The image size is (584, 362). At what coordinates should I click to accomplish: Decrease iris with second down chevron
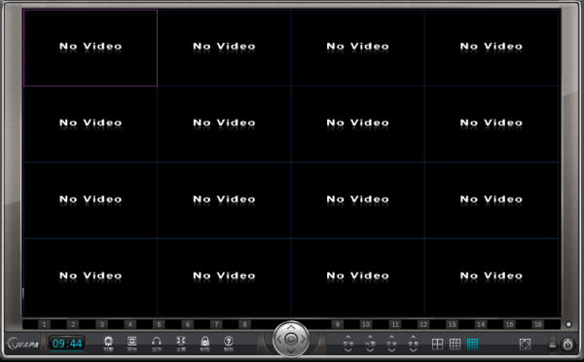click(x=370, y=350)
